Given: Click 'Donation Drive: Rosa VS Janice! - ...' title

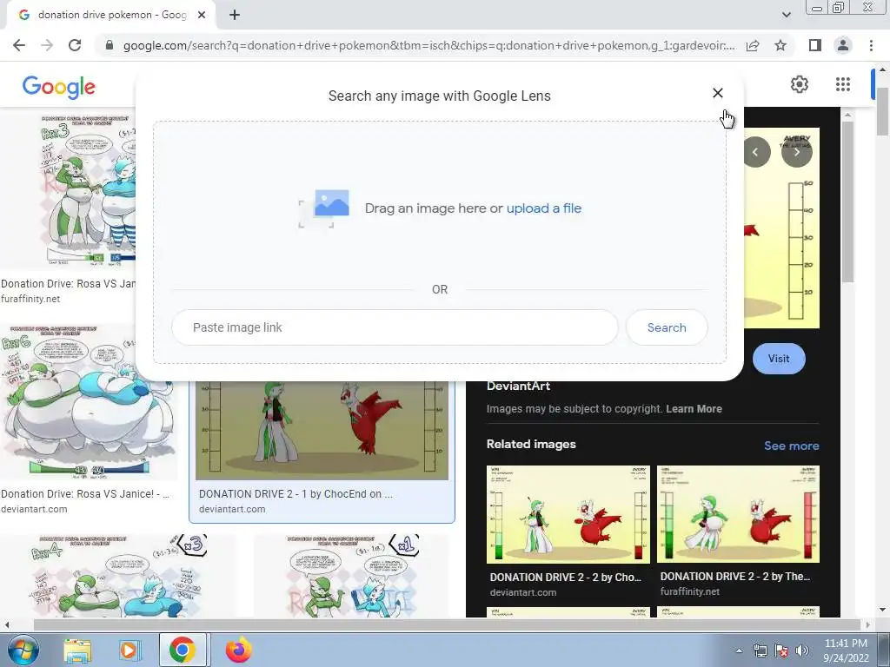Looking at the screenshot, I should point(85,493).
